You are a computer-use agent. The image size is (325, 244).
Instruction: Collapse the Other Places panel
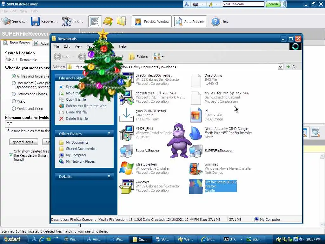(109, 133)
